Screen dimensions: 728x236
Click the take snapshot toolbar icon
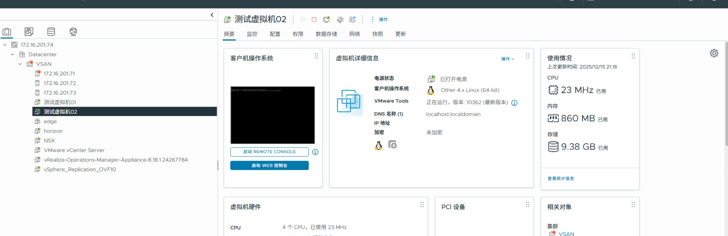[353, 19]
